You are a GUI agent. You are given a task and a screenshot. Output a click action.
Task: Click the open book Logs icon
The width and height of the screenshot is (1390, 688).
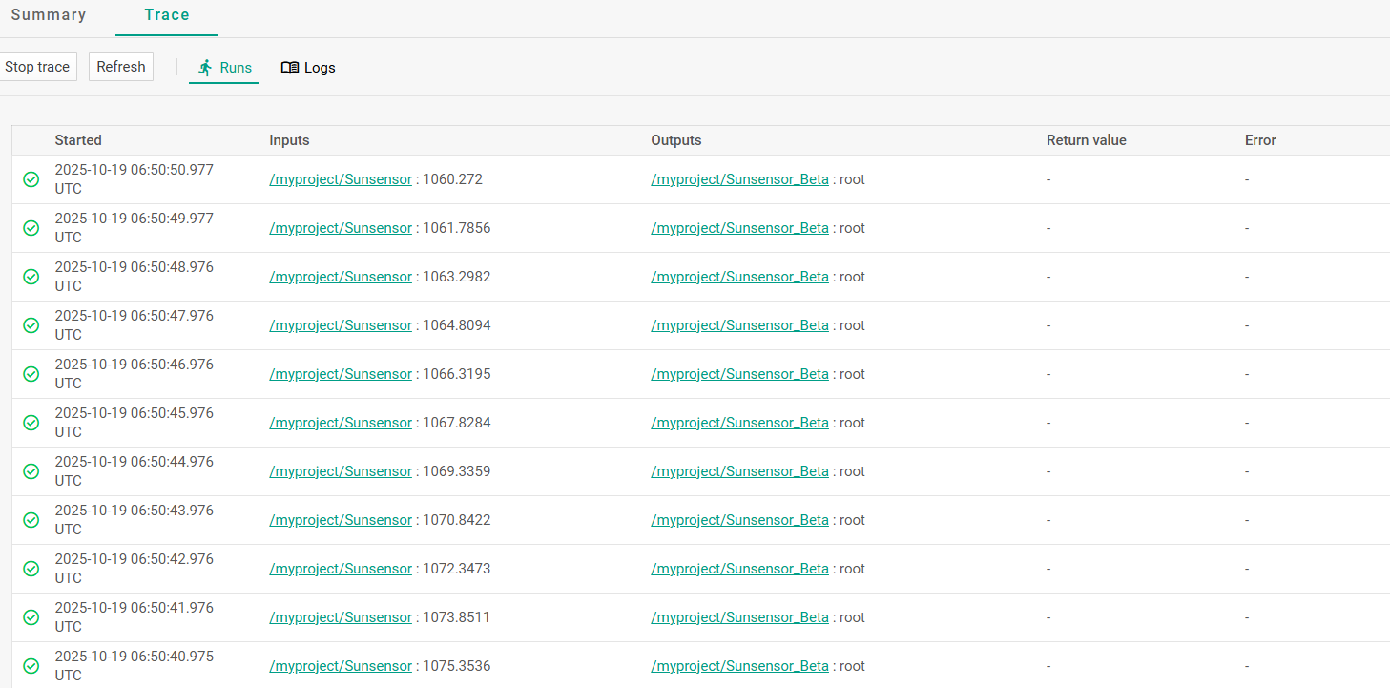(x=290, y=68)
